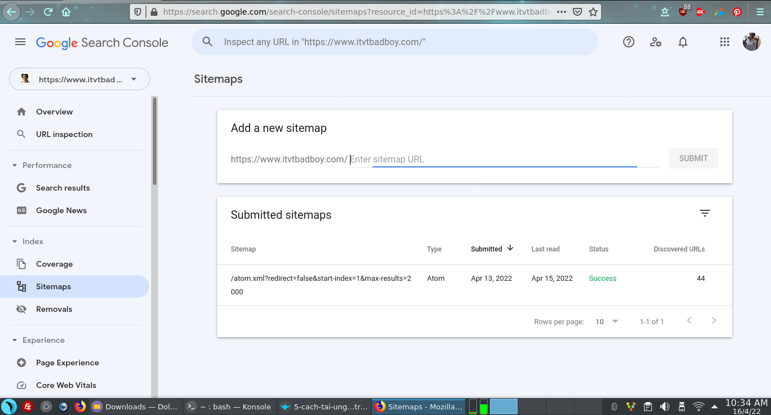Click the URL inspection search bar
This screenshot has height=415, width=771.
click(395, 42)
